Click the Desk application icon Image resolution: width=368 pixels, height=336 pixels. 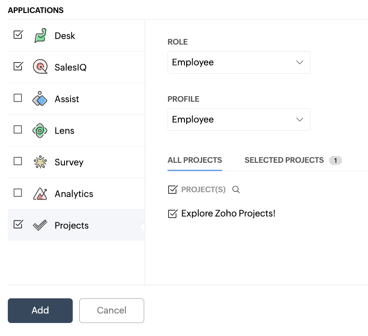tap(40, 36)
